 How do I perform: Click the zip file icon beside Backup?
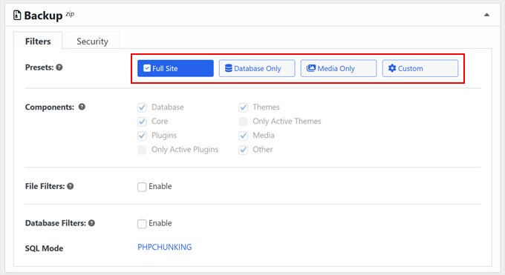coord(17,15)
